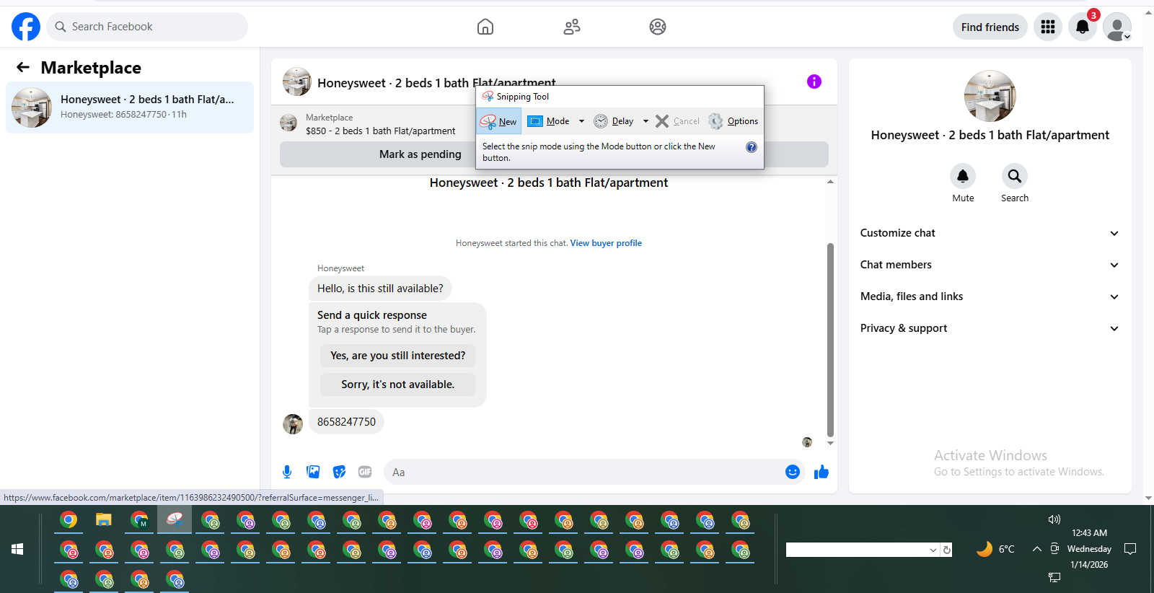Open the emoji picker in message box
Image resolution: width=1154 pixels, height=593 pixels.
click(793, 472)
